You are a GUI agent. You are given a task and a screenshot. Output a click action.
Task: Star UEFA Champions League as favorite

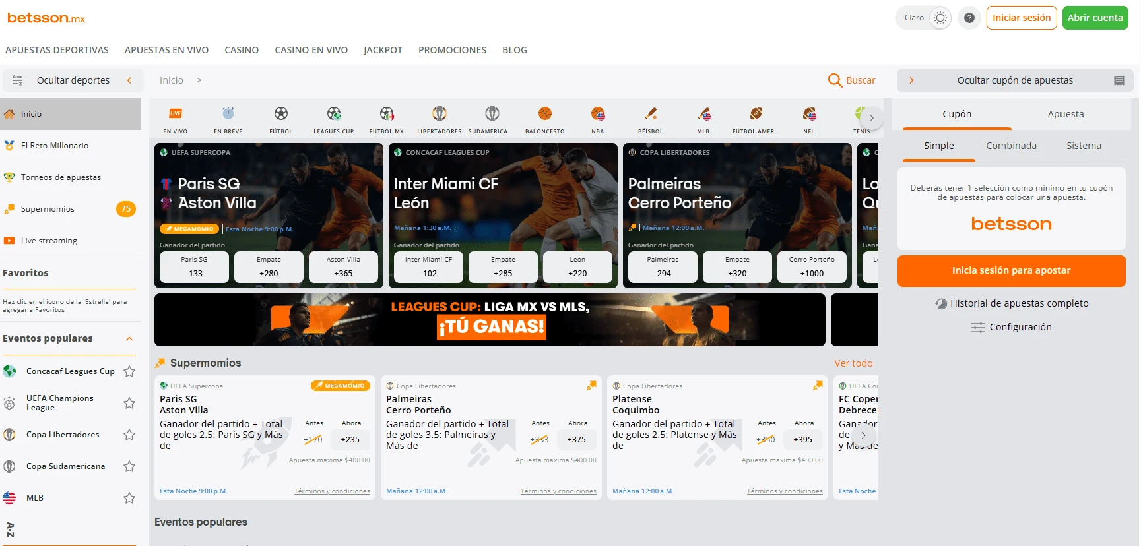pos(129,403)
